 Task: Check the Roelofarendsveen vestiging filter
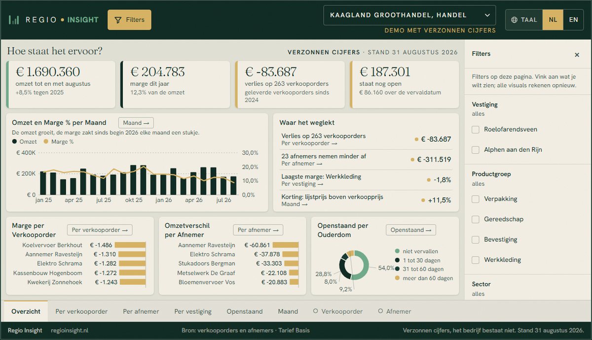point(476,130)
